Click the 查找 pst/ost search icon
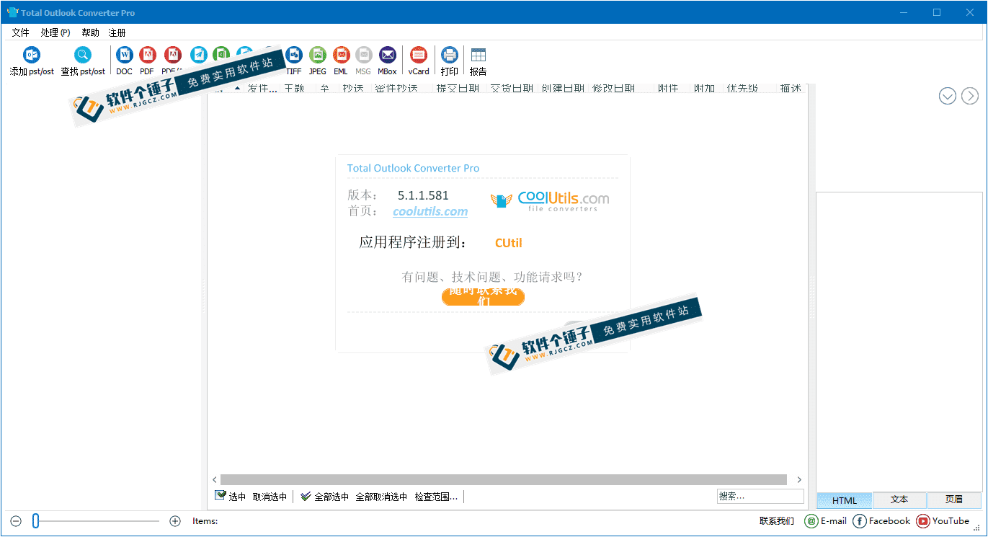 (x=83, y=56)
